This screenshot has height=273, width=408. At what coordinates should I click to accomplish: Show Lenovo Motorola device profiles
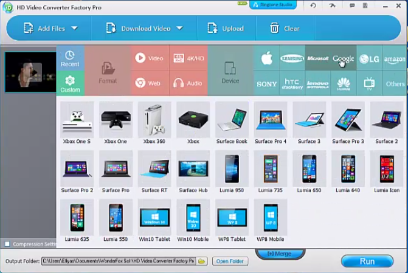coord(318,83)
